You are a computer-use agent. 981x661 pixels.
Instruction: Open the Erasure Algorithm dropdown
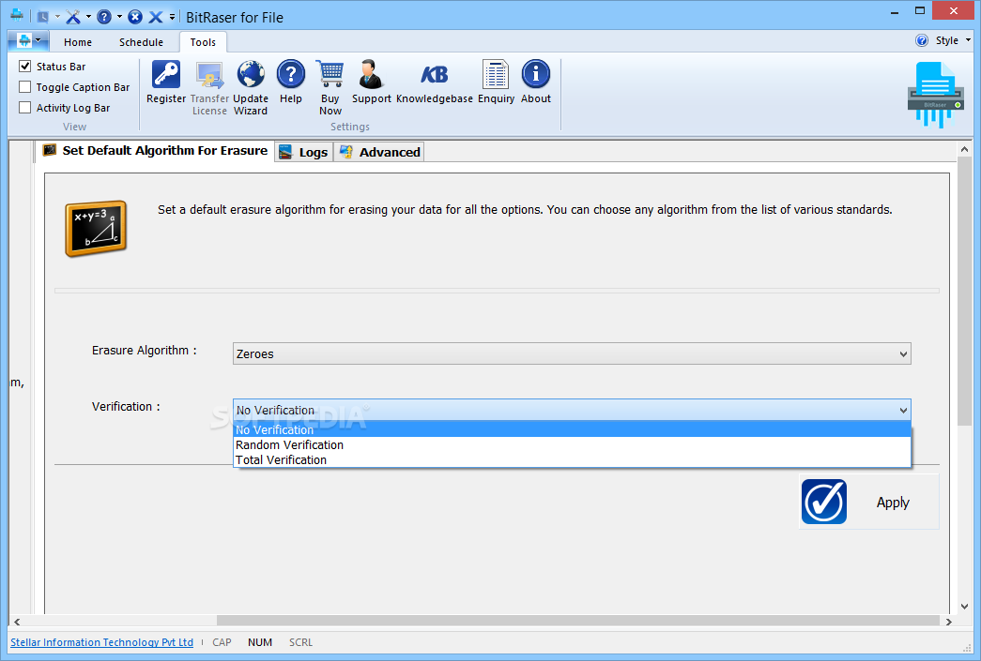(572, 353)
